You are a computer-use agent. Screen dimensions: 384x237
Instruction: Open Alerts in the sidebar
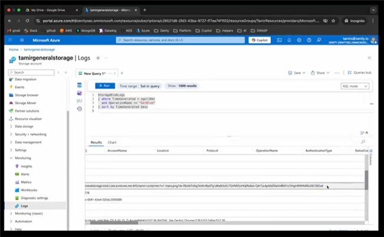pyautogui.click(x=25, y=174)
